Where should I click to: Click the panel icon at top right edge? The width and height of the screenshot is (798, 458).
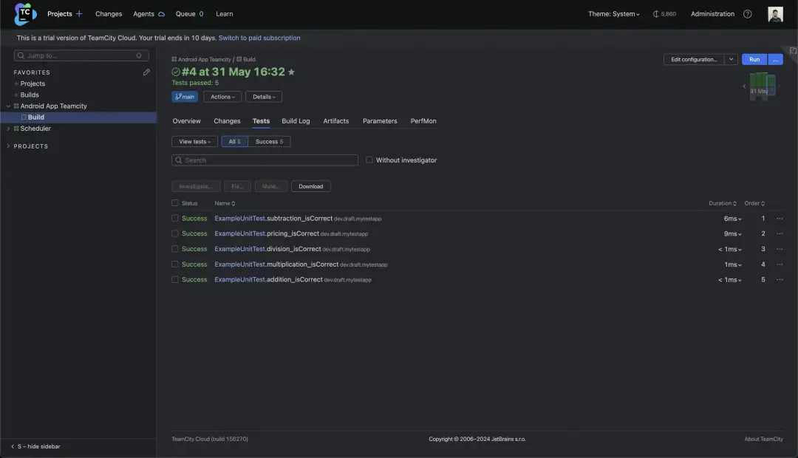(x=793, y=50)
